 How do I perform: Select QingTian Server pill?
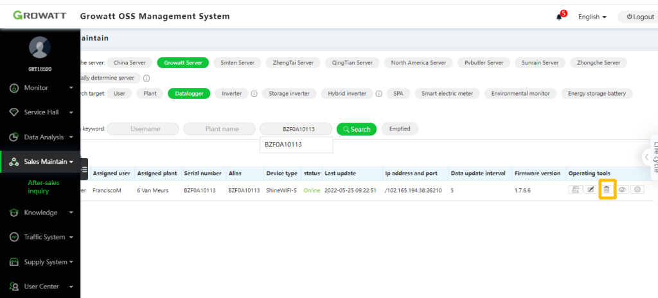coord(352,62)
